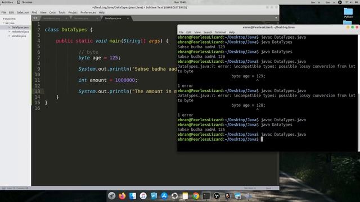The image size is (360, 202).
Task: Click the '// byte' comment on line 6
Action: (88, 52)
